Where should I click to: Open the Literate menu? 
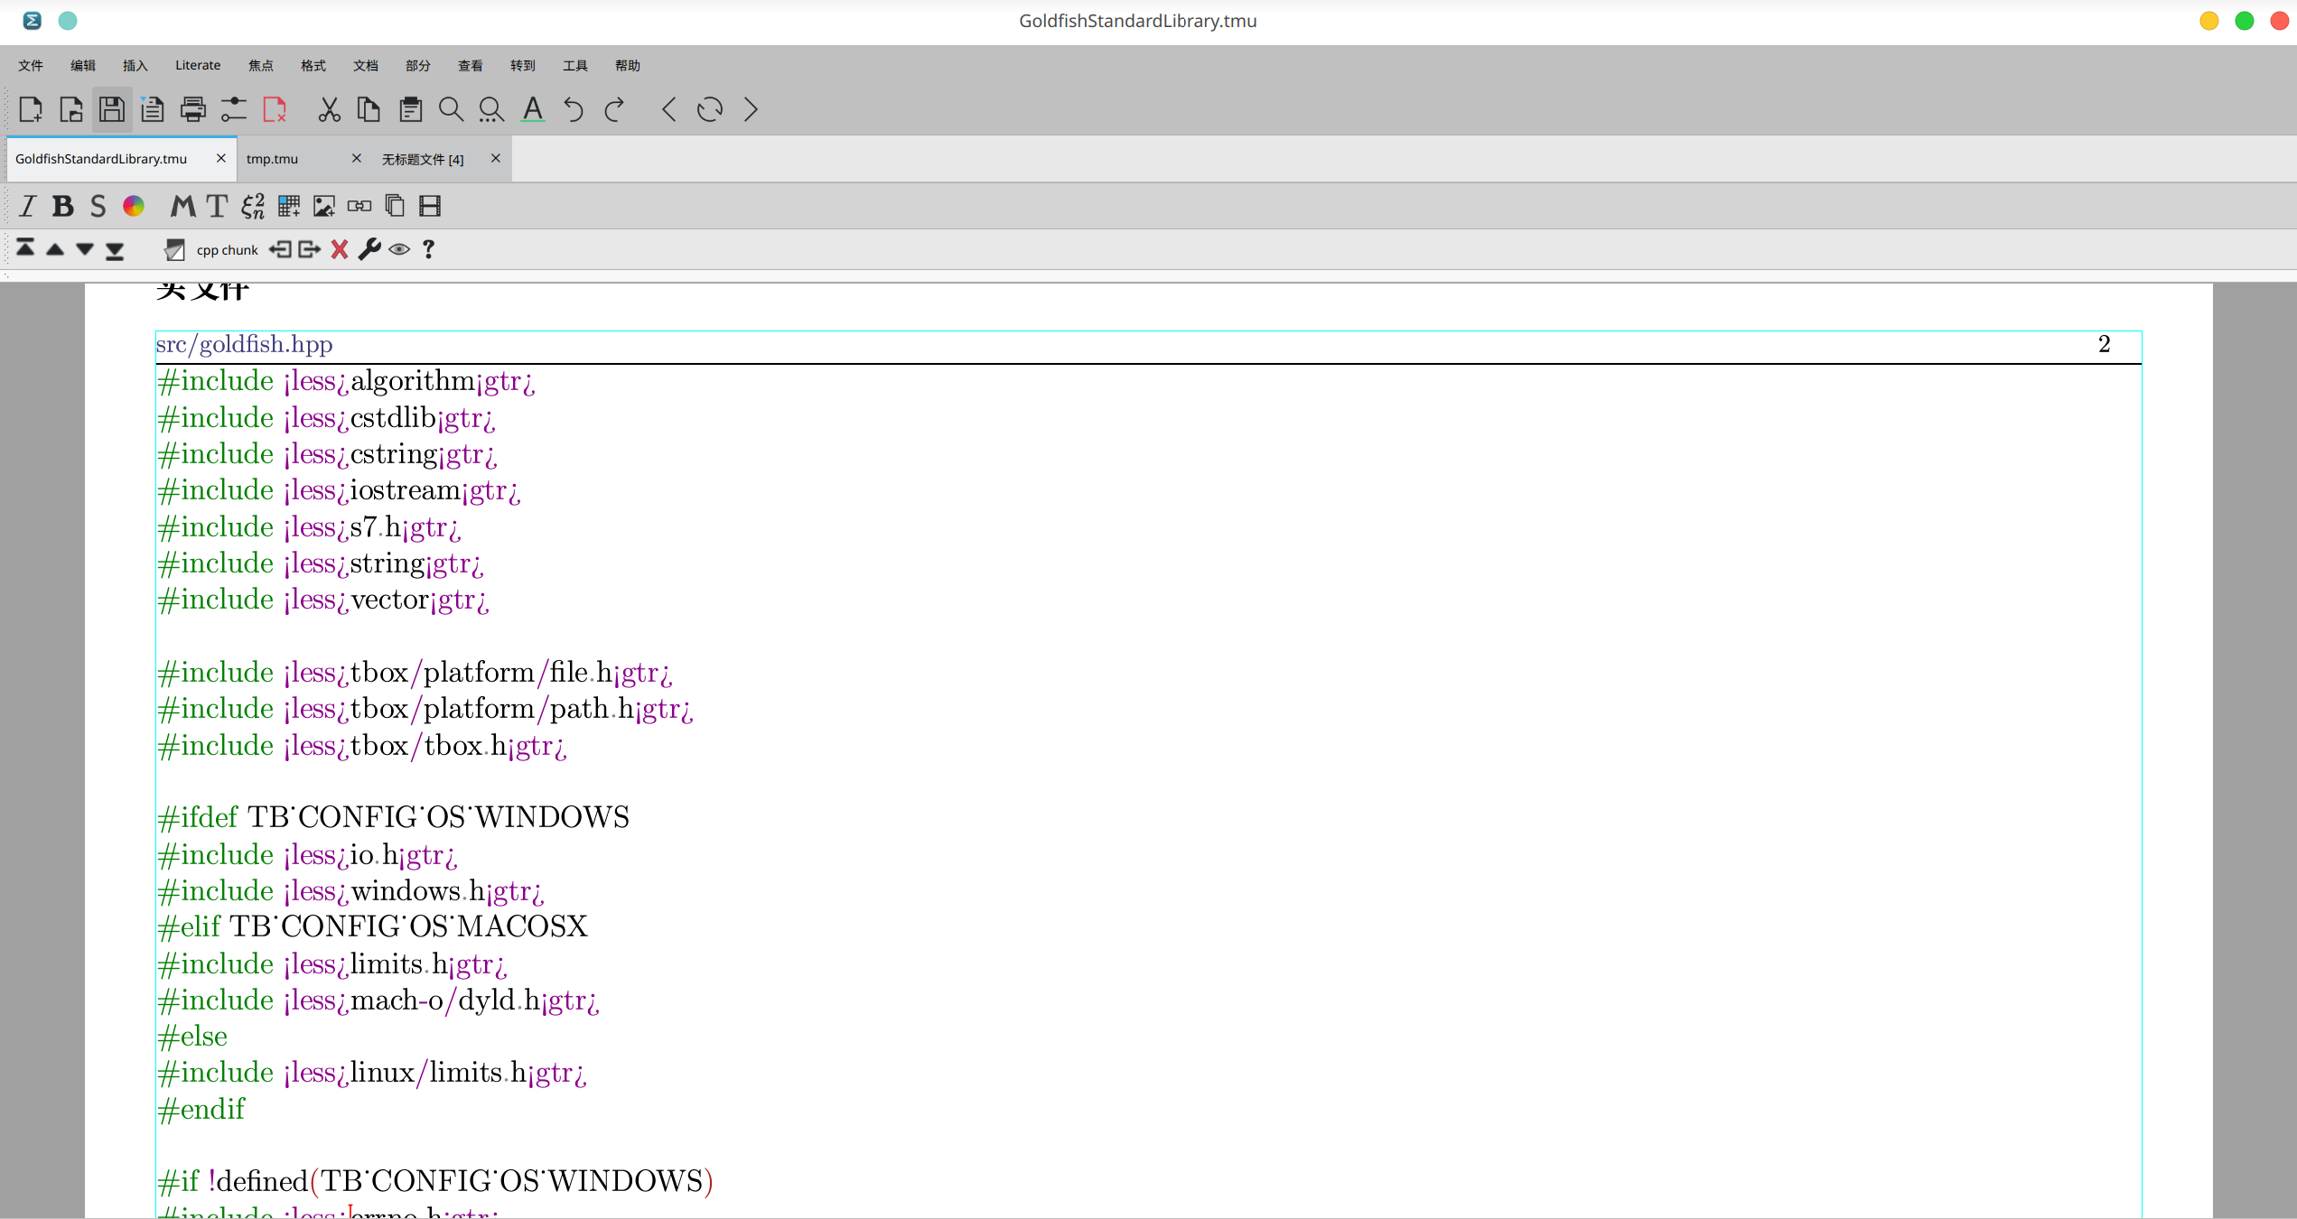[198, 65]
